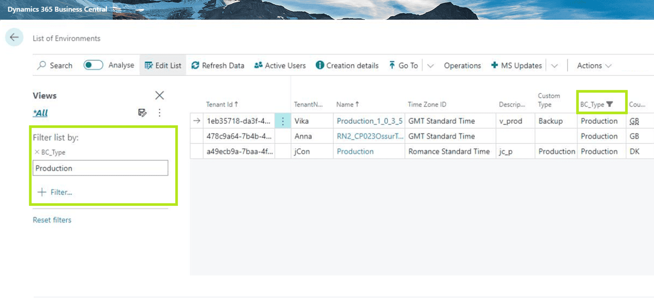Sort by Tenant Id column header
This screenshot has height=298, width=654.
coord(222,104)
